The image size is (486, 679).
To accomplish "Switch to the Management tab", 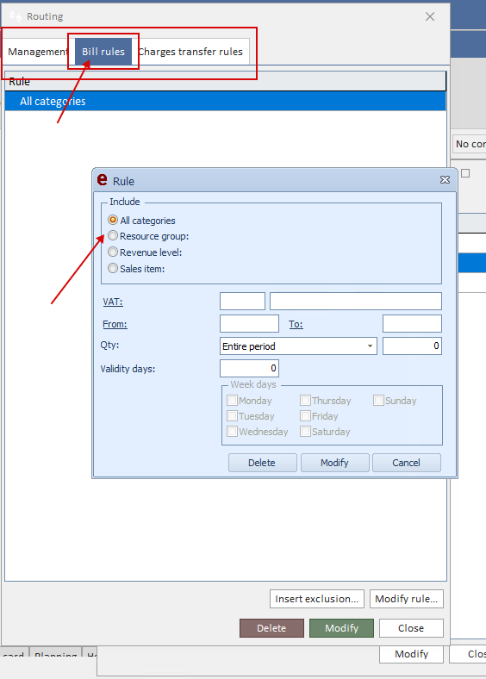I will pos(37,52).
